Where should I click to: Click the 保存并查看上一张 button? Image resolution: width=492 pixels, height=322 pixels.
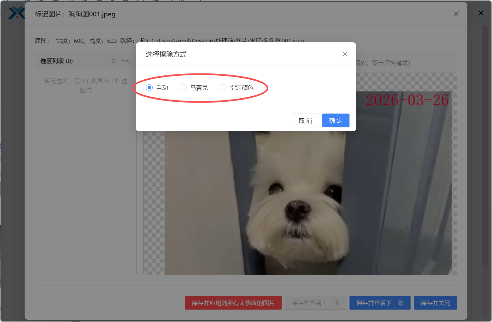(316, 303)
